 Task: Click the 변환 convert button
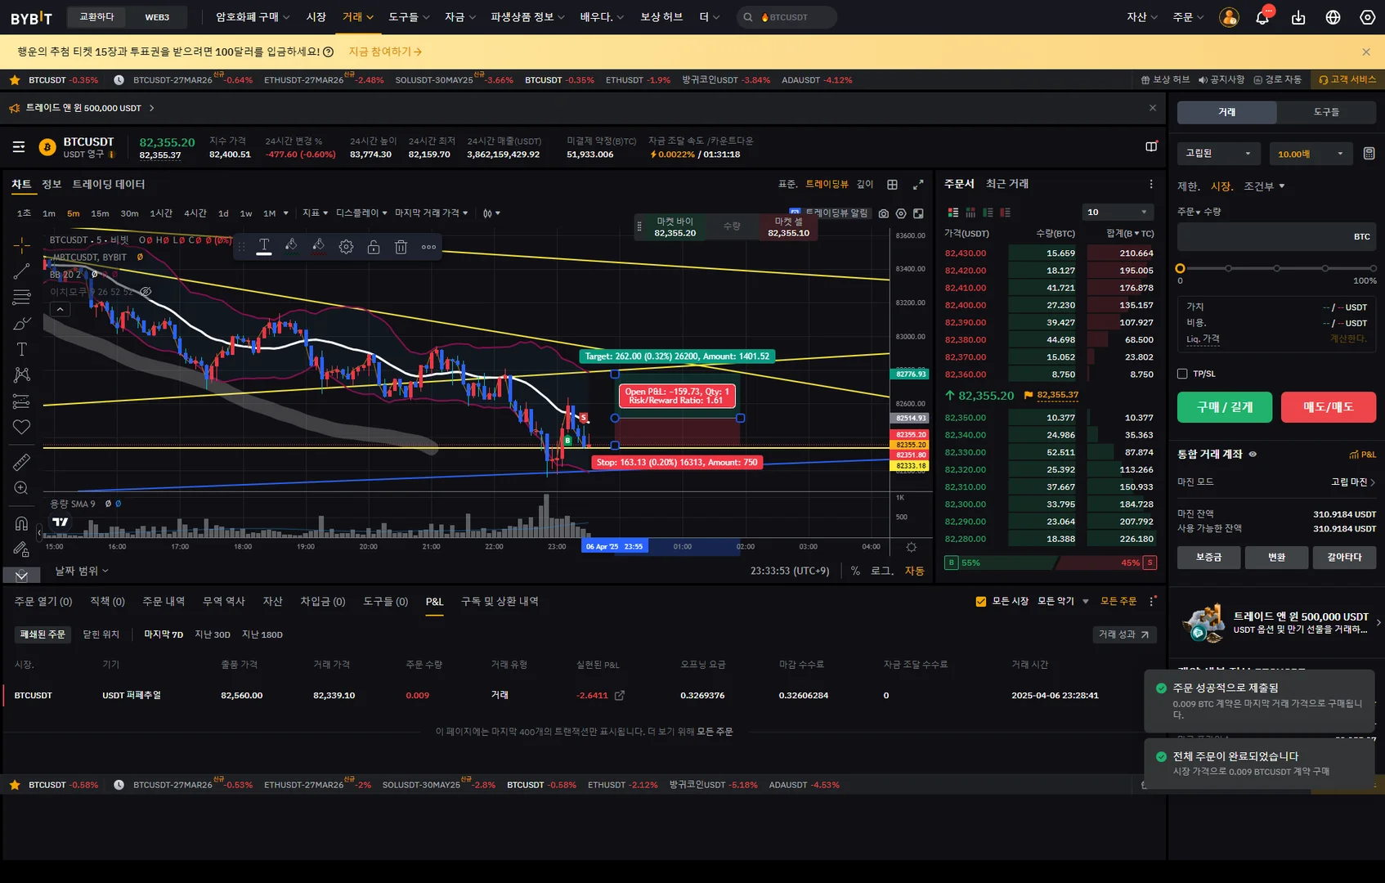[x=1276, y=558]
